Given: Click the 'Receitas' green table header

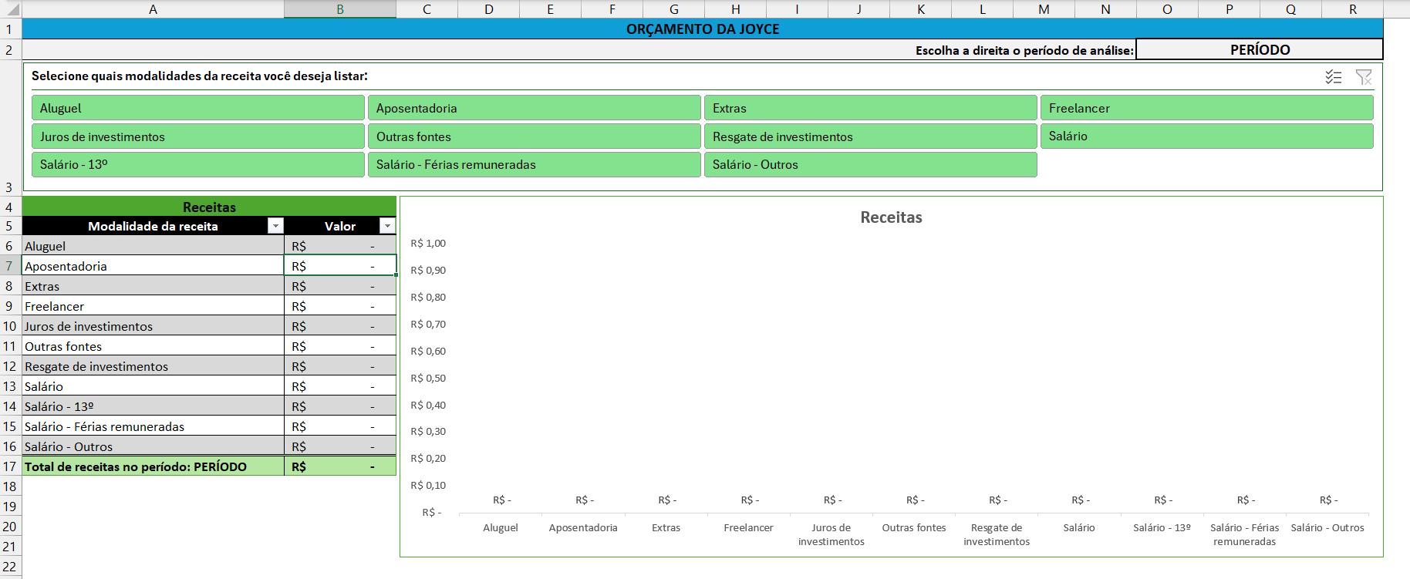Looking at the screenshot, I should [x=209, y=207].
